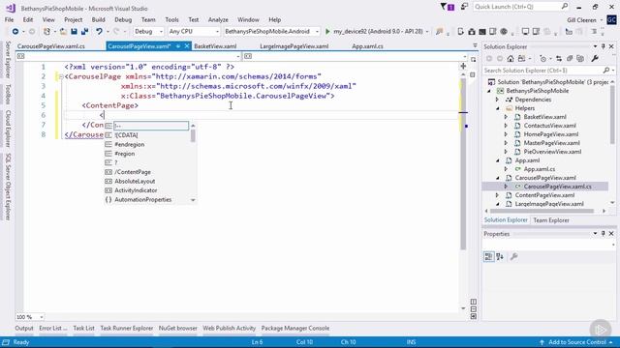Click Add to Source Control
The width and height of the screenshot is (620, 348).
[576, 342]
